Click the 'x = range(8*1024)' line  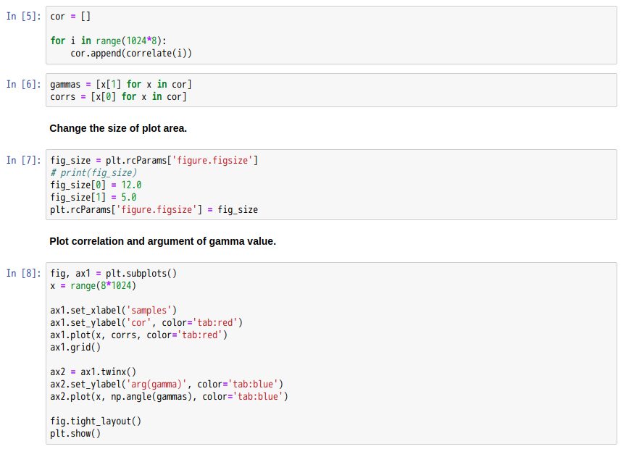93,286
